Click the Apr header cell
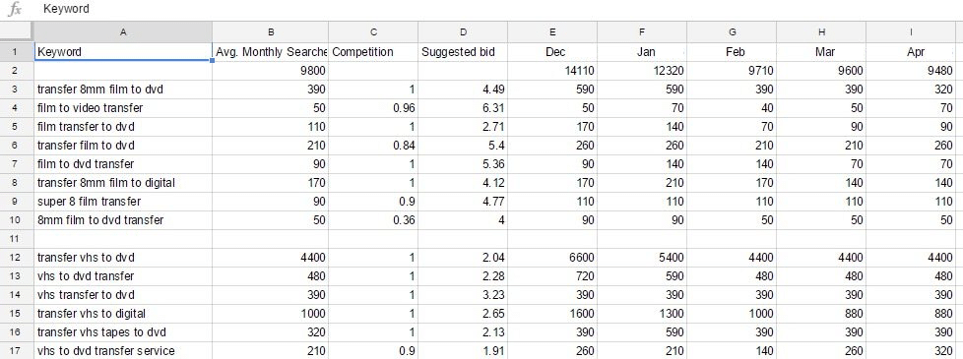Image resolution: width=963 pixels, height=359 pixels. click(x=911, y=52)
